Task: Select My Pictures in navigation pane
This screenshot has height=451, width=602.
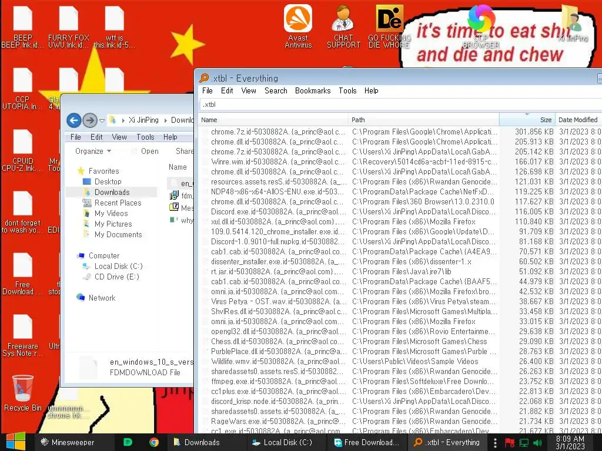Action: coord(113,224)
